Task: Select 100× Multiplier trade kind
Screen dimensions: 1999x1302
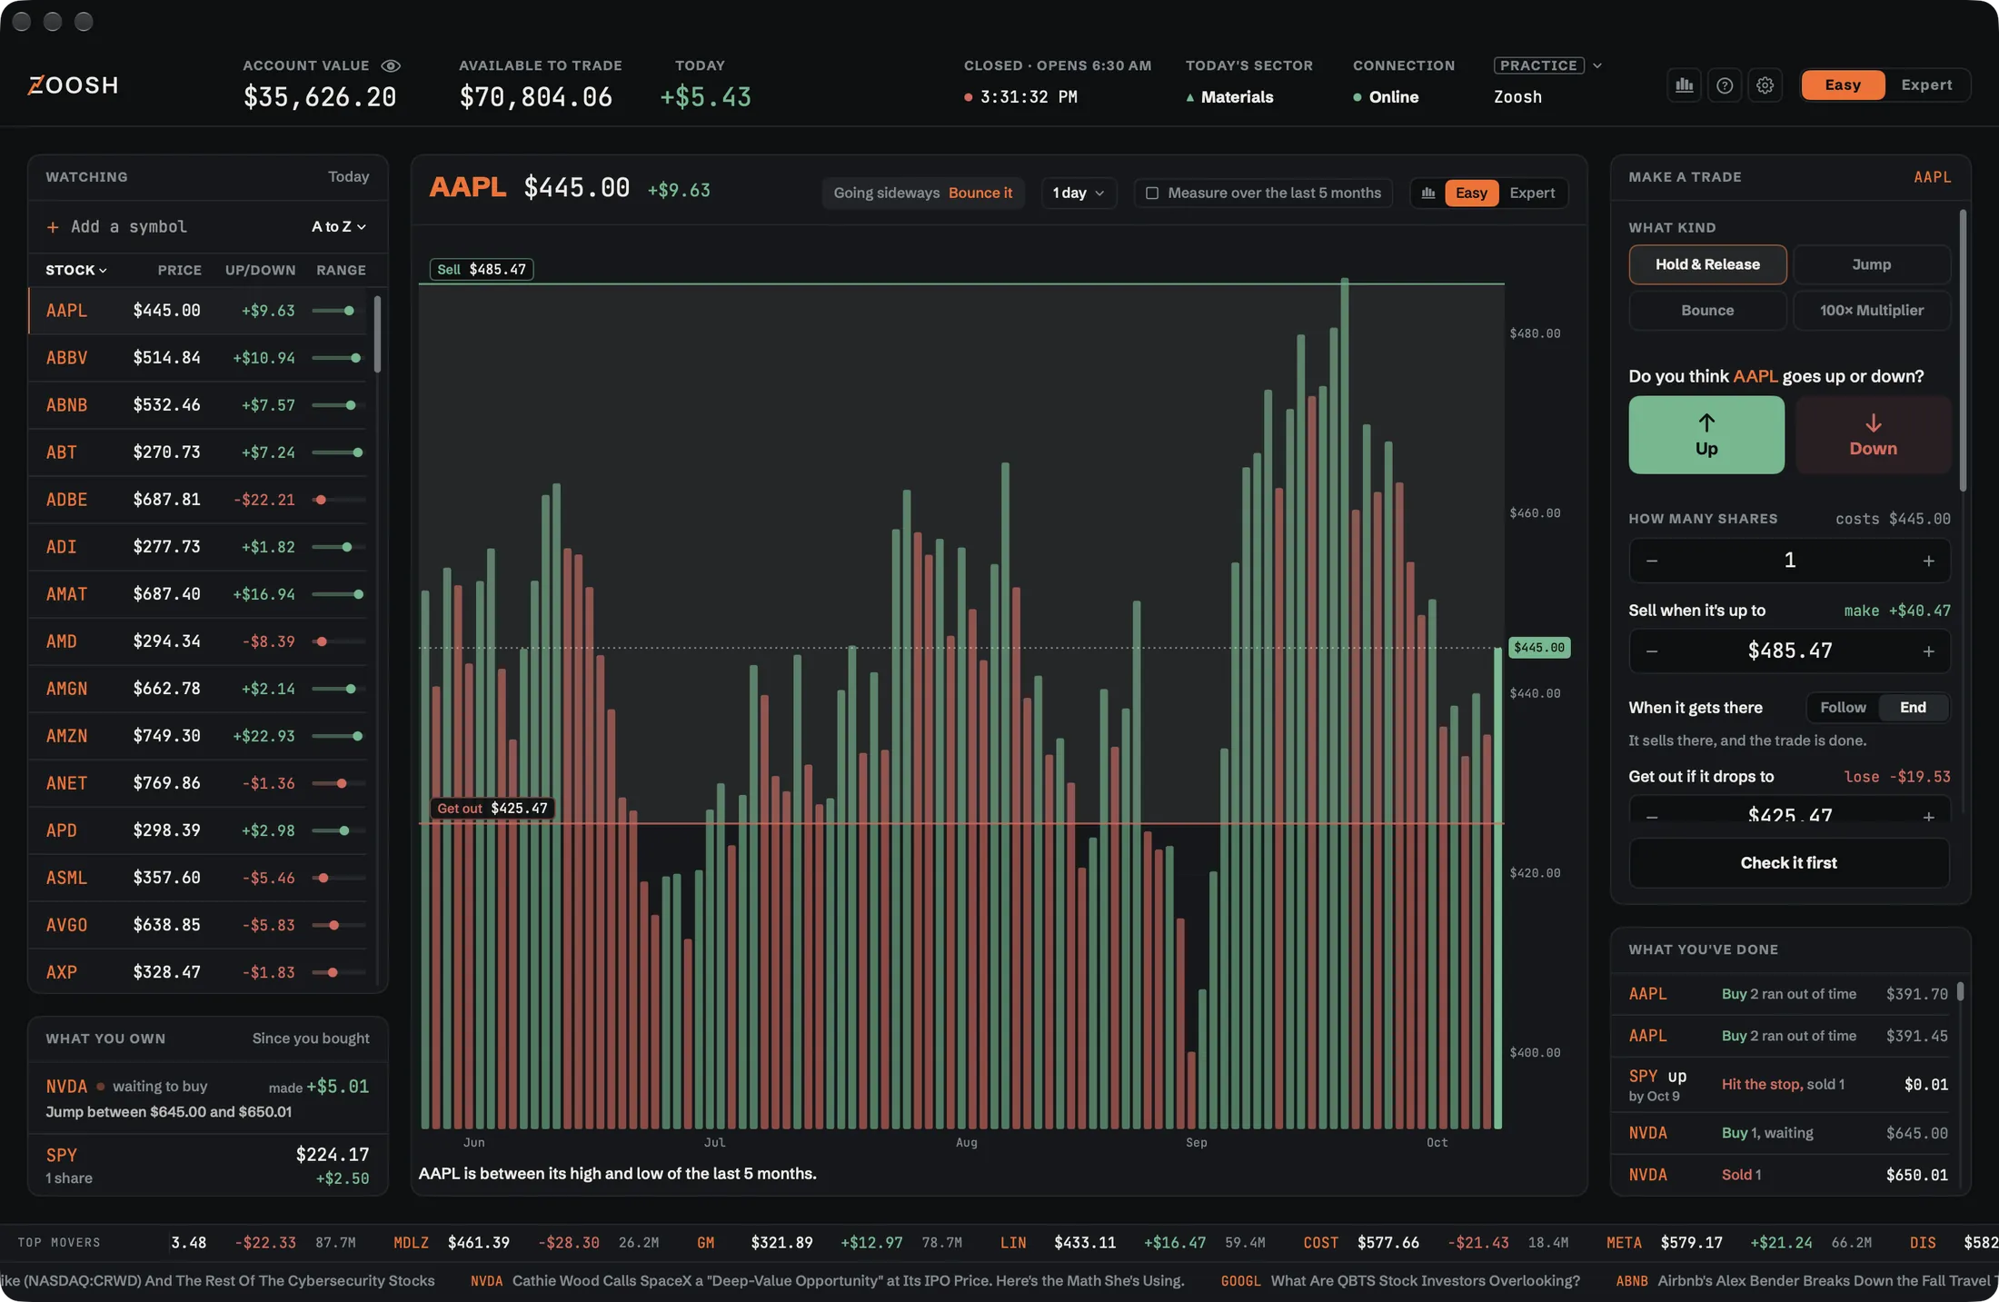Action: pyautogui.click(x=1871, y=310)
